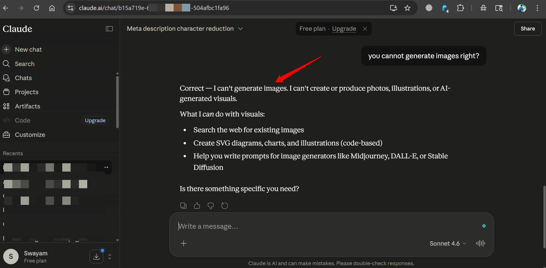Open the browser profile avatar
Image resolution: width=546 pixels, height=268 pixels.
522,8
